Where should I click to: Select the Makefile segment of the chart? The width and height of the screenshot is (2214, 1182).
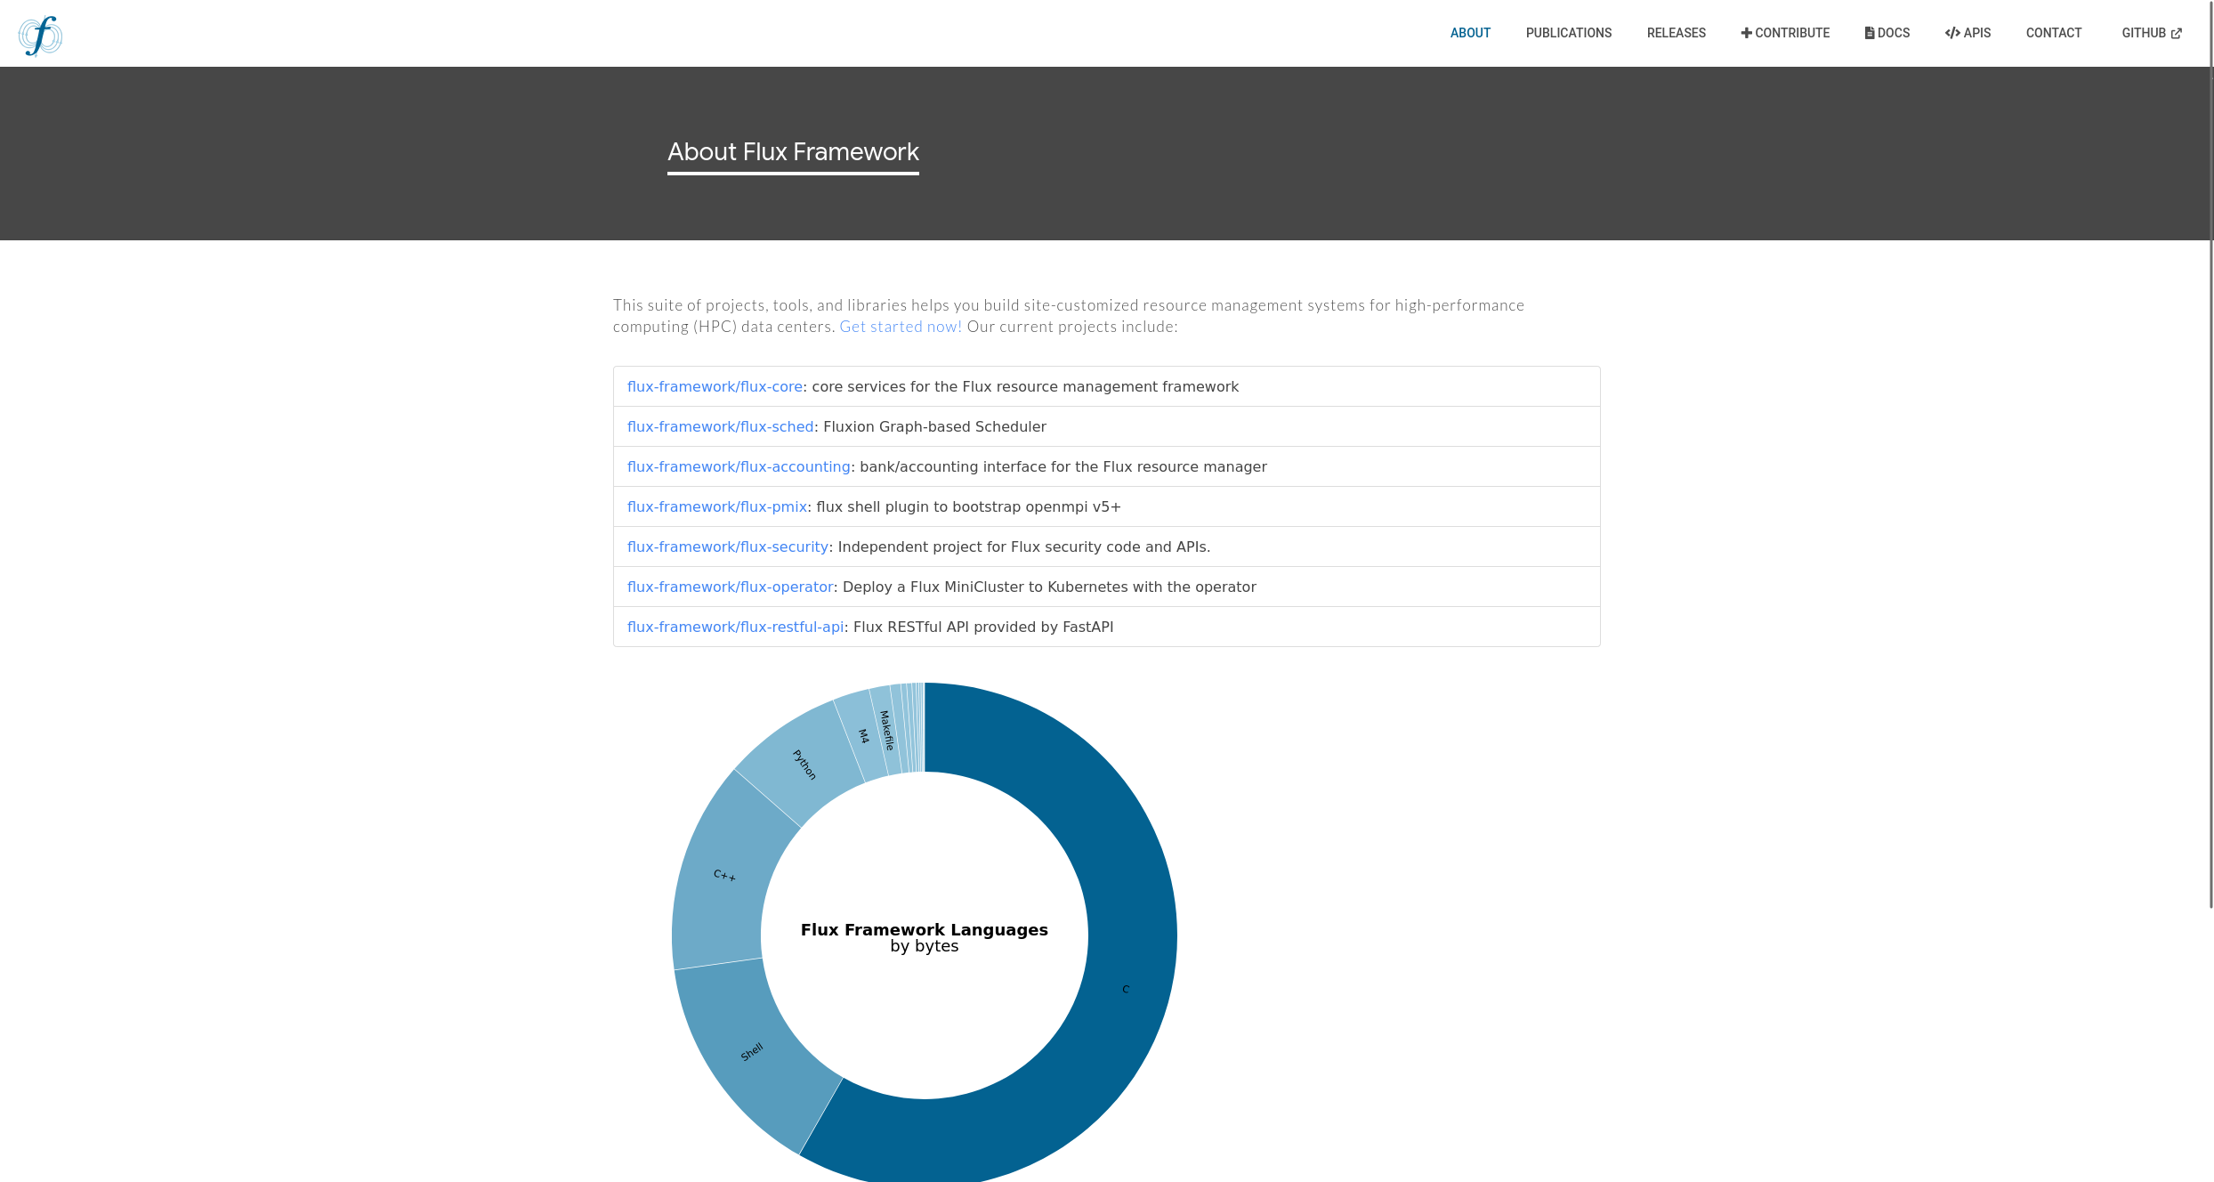pos(886,730)
